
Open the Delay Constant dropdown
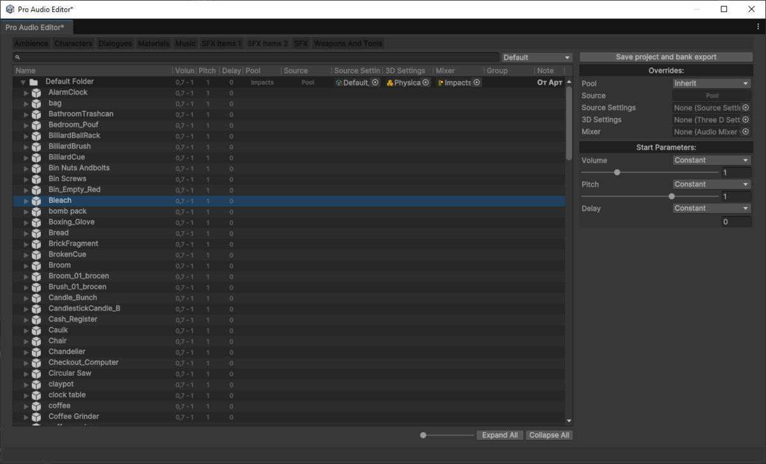coord(712,209)
